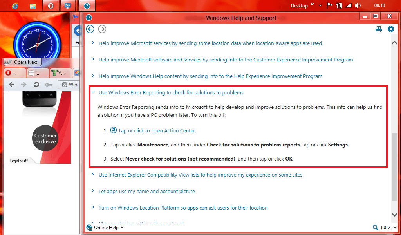Click the key password icon in Opera
This screenshot has width=401, height=235.
(x=49, y=85)
